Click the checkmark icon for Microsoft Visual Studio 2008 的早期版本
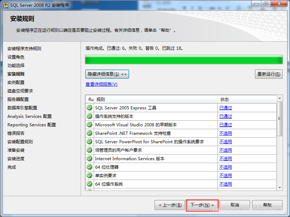Screen dimensions: 290x217 pos(89,125)
